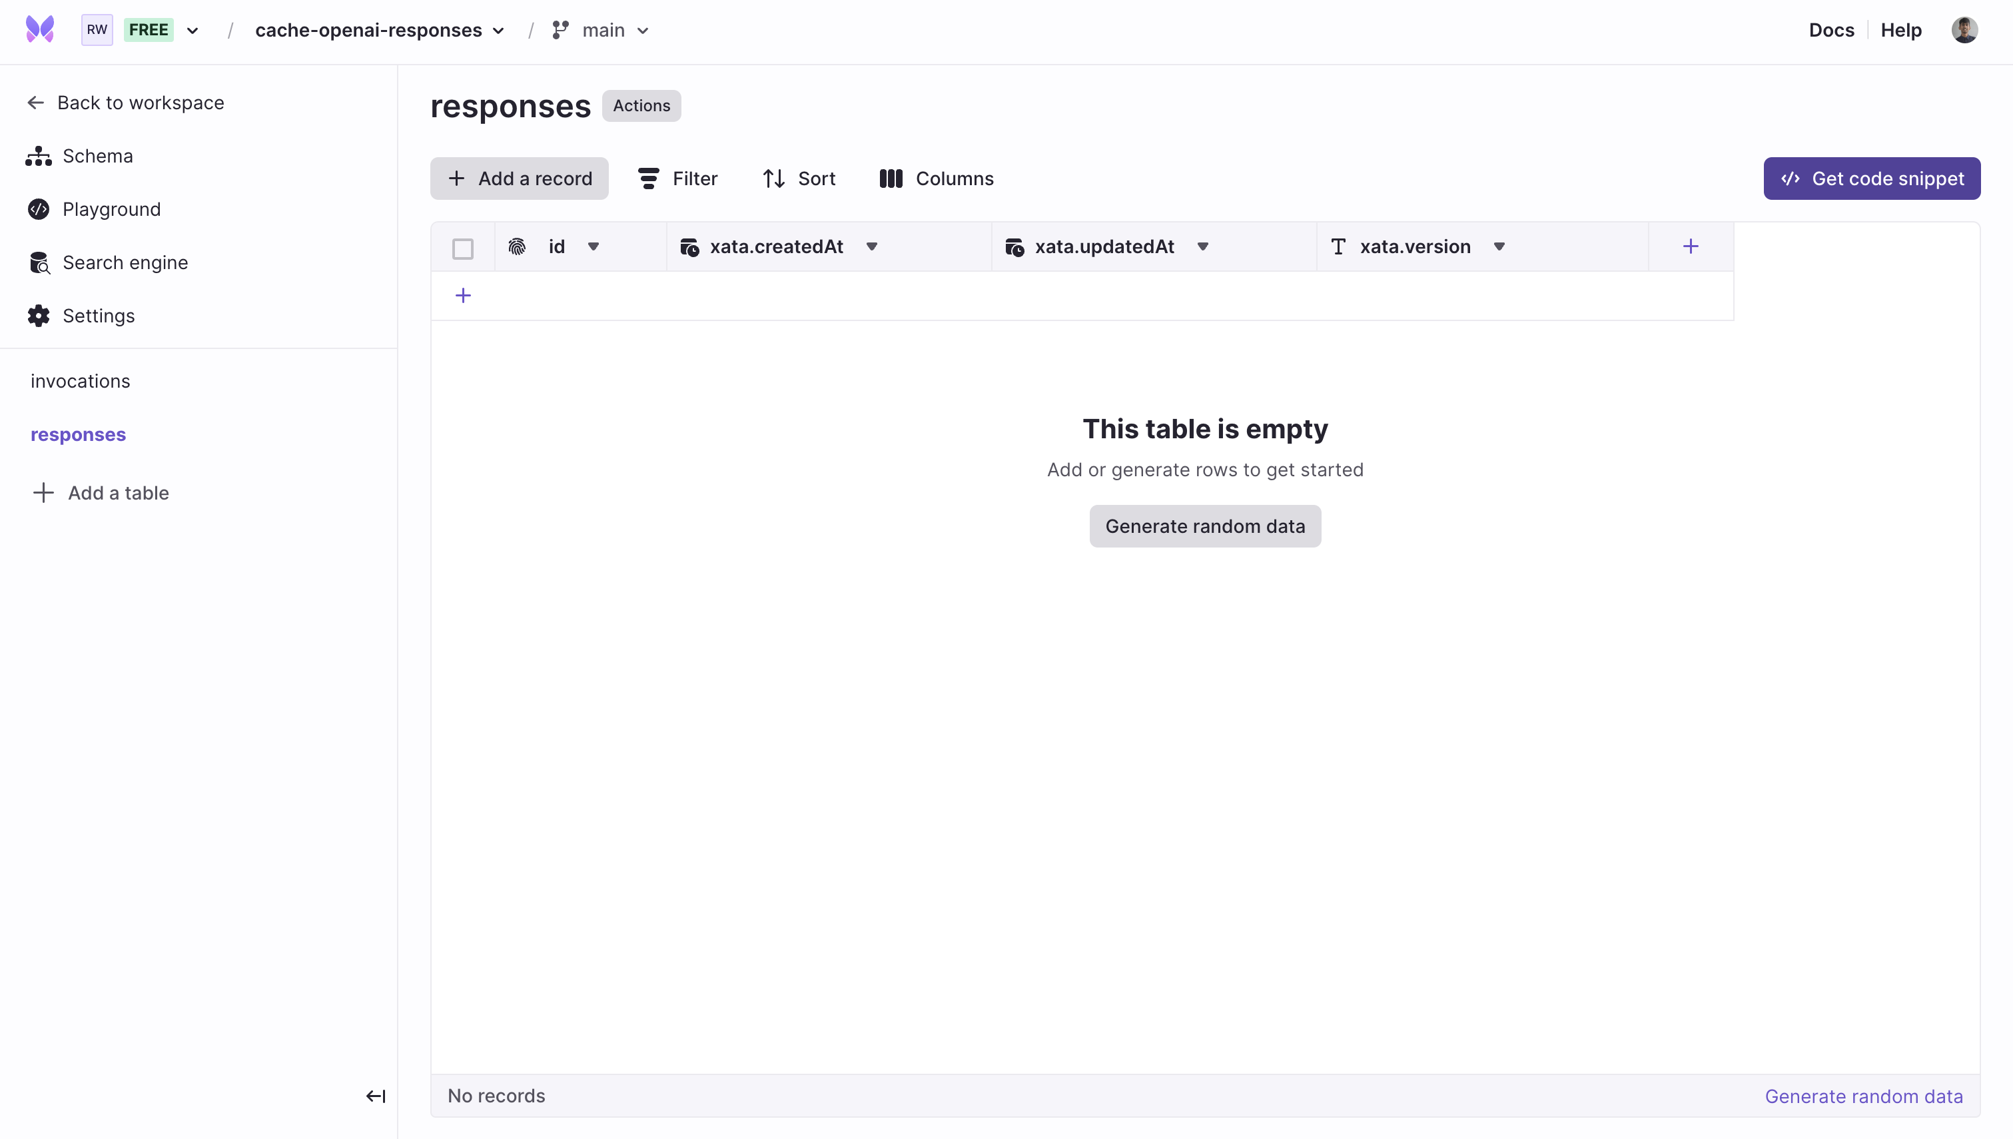
Task: Open the Docs link
Action: coord(1832,30)
